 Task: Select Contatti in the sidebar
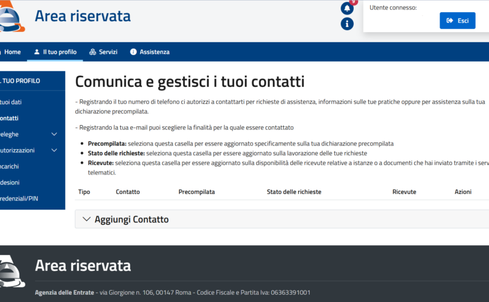tap(10, 118)
